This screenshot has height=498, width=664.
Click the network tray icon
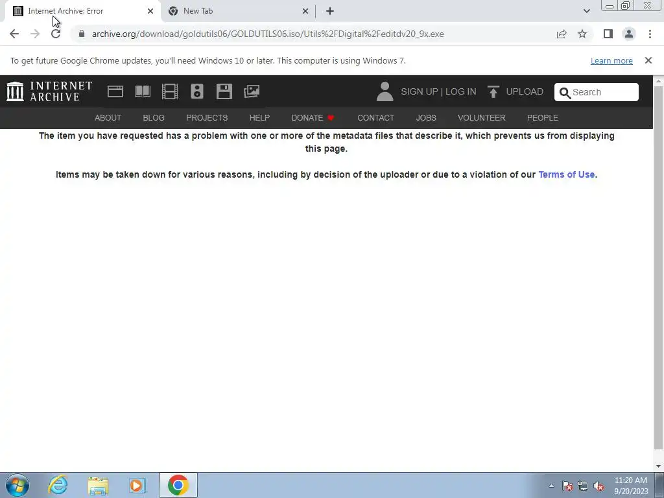tap(583, 486)
